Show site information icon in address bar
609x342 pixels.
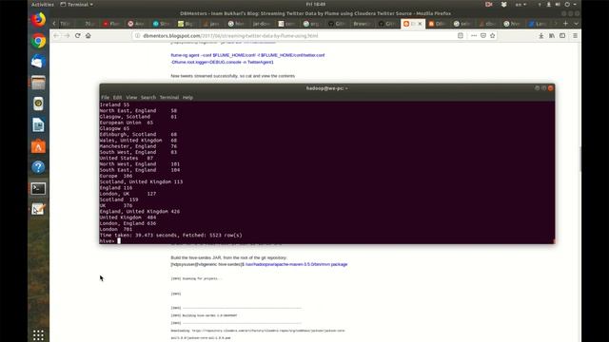[x=137, y=36]
